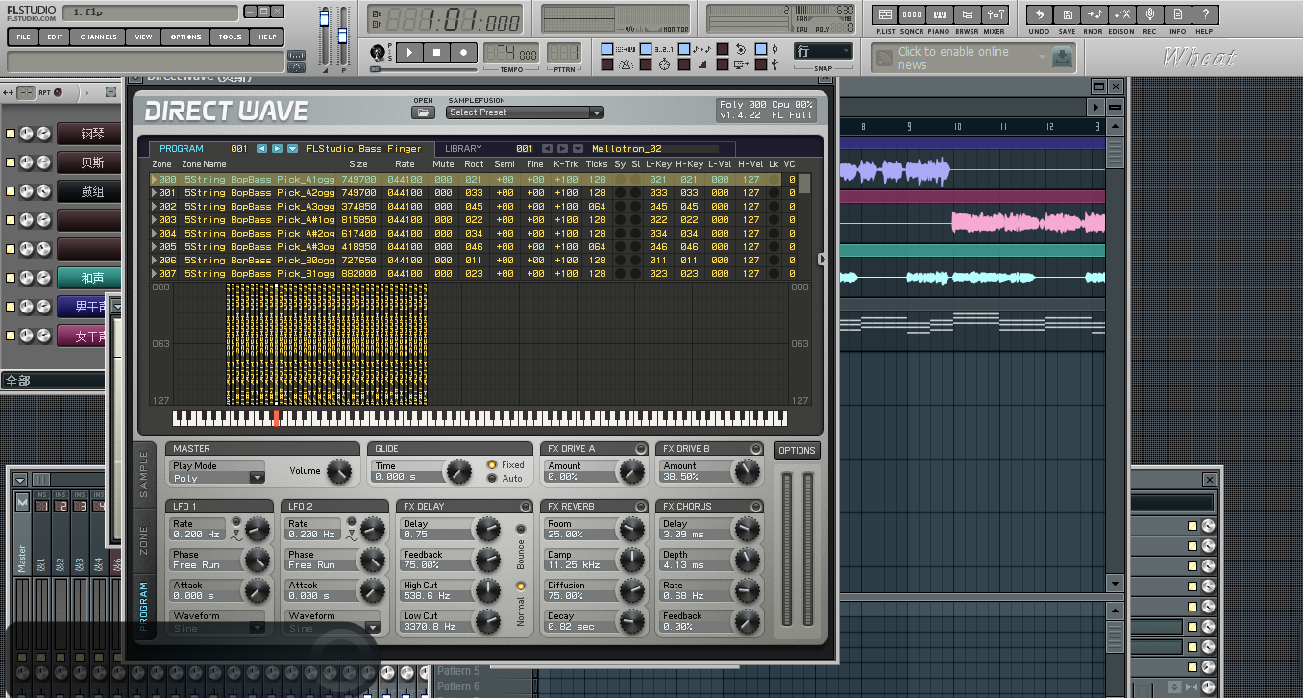Click the DirectWave OPEN folder icon

click(423, 112)
